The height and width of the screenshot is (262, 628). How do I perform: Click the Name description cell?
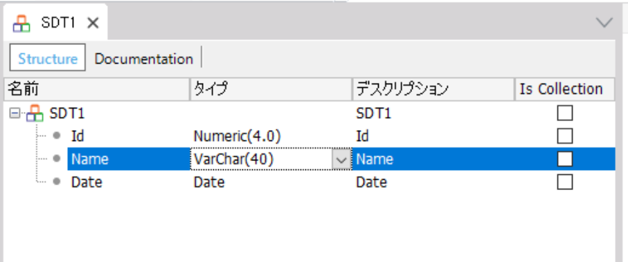pyautogui.click(x=375, y=160)
